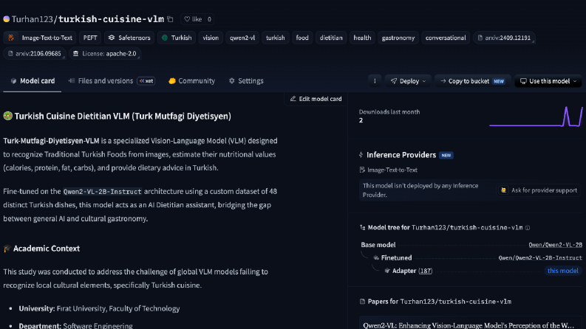The width and height of the screenshot is (586, 329).
Task: Click Edit model card
Action: click(x=316, y=99)
